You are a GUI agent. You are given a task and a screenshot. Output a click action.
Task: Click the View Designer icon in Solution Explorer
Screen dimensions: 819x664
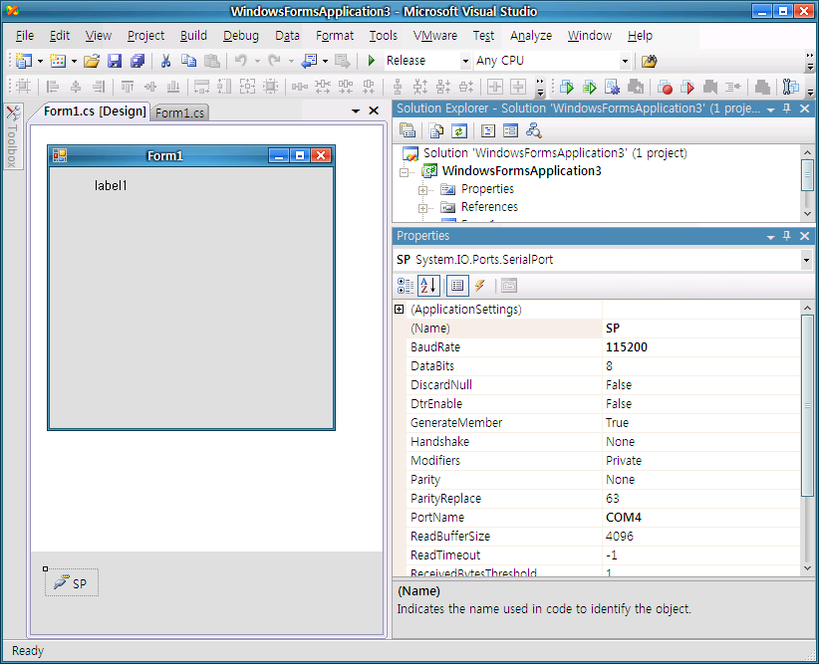[510, 130]
